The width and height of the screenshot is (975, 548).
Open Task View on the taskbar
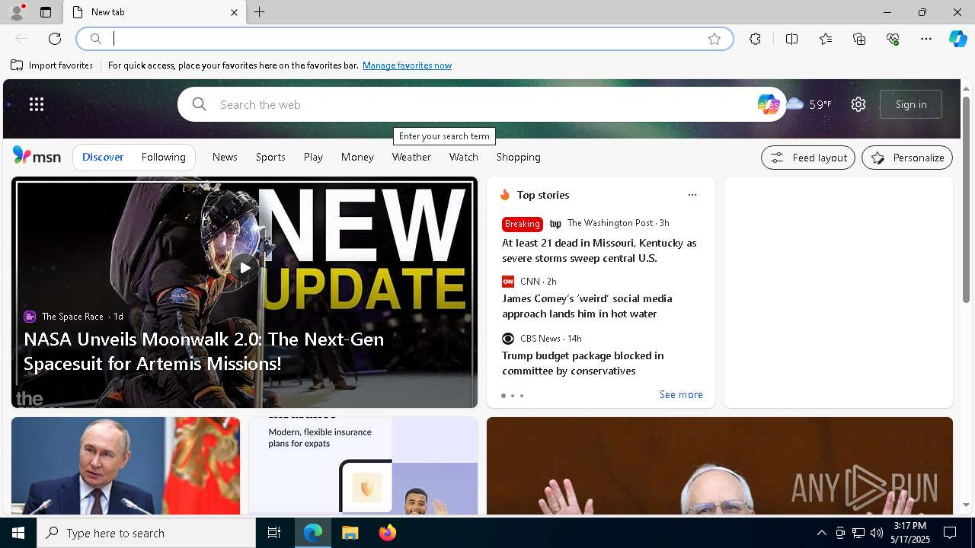[x=274, y=533]
